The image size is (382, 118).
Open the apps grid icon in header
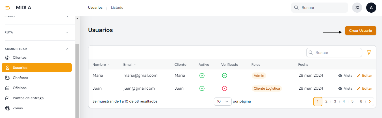point(357,8)
